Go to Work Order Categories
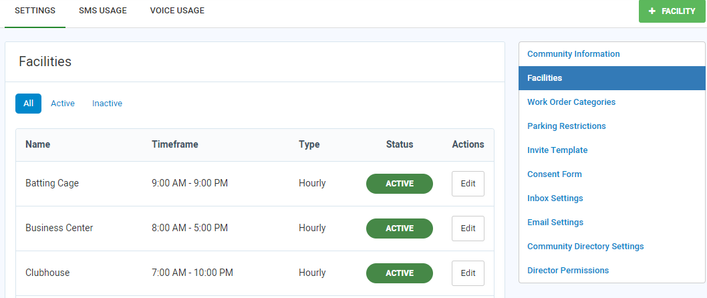 coord(571,102)
